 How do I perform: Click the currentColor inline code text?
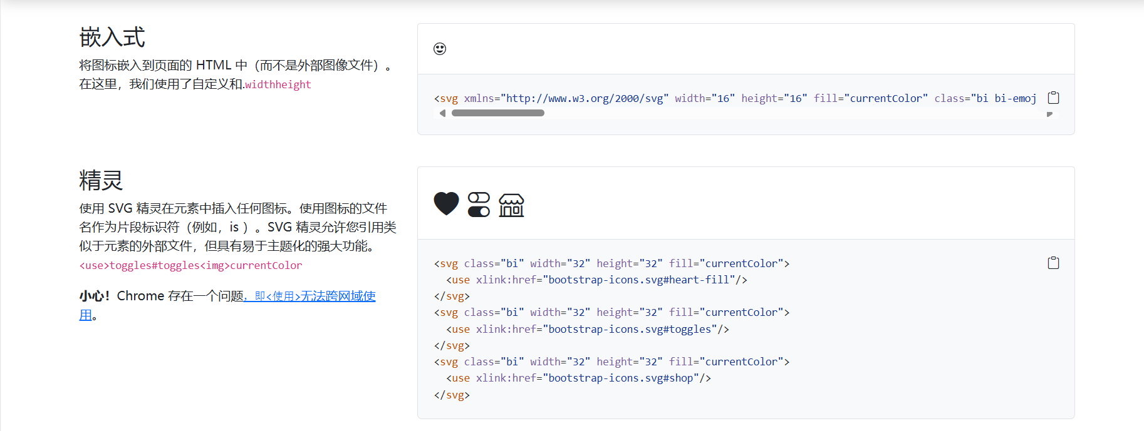coord(266,265)
